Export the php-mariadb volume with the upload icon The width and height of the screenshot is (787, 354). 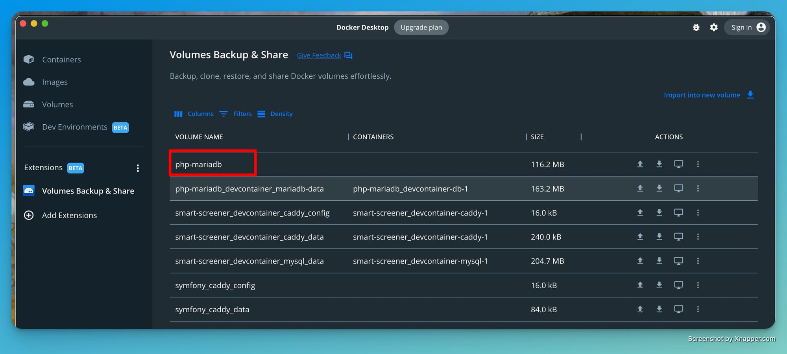point(640,164)
